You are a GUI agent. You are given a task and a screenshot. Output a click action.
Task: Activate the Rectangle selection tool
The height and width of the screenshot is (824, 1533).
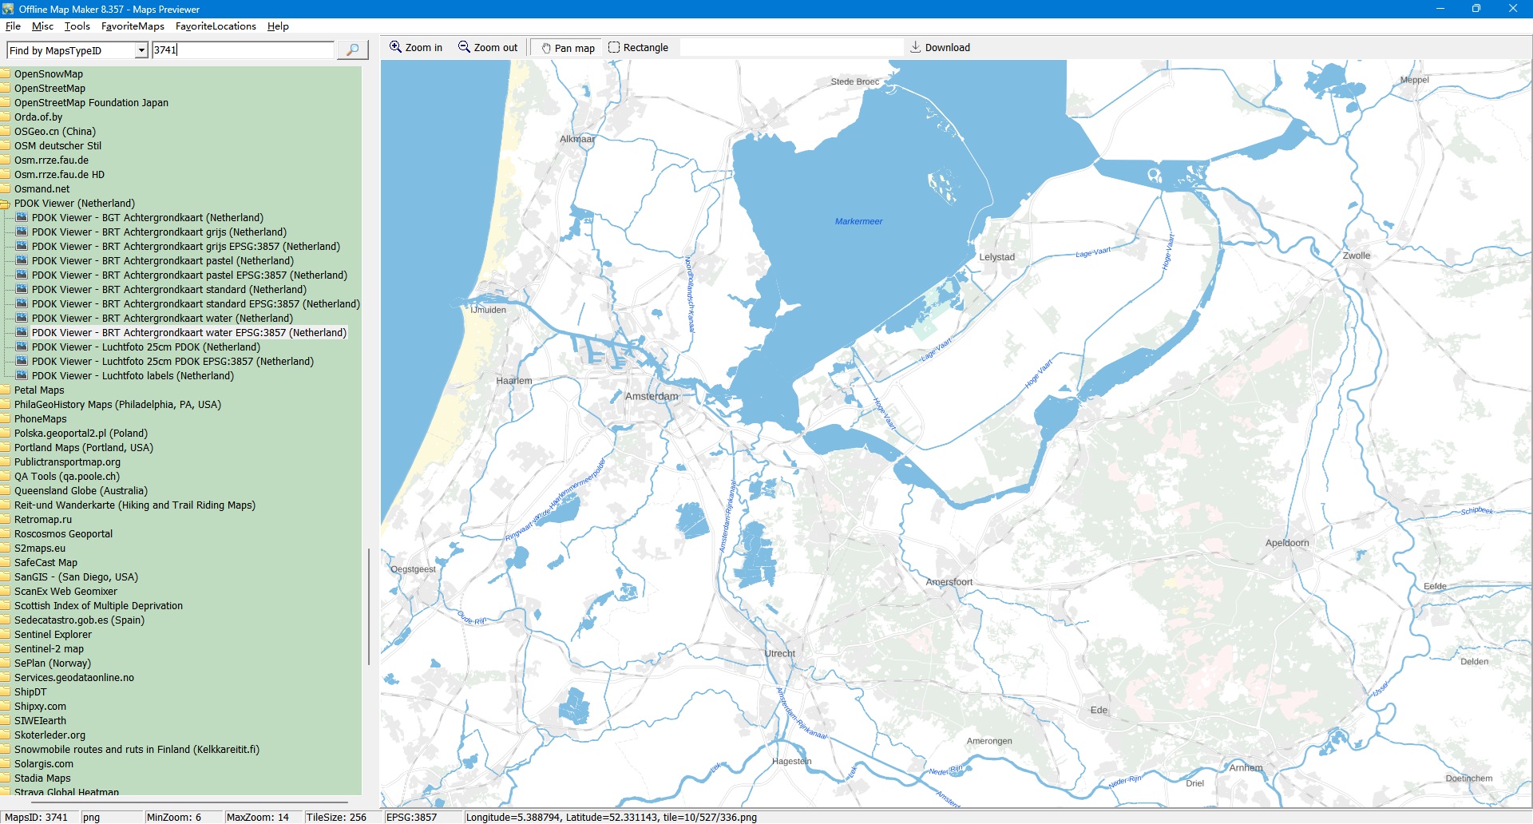tap(638, 48)
